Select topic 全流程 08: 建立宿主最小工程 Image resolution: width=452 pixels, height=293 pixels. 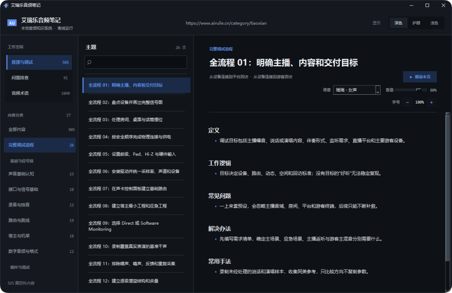[136, 206]
